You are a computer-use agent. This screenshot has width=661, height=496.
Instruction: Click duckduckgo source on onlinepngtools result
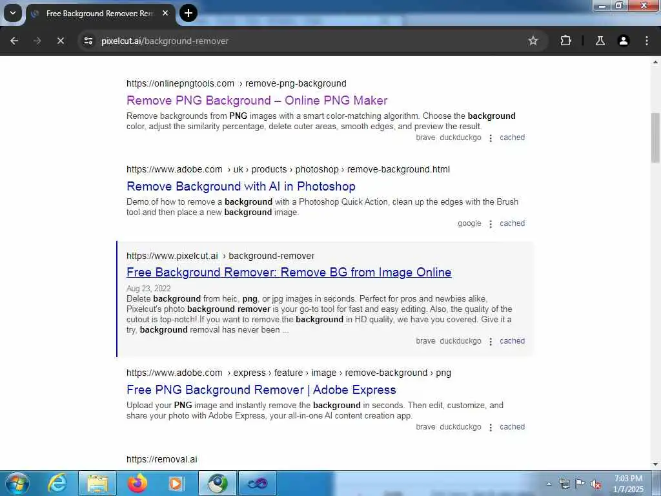pyautogui.click(x=460, y=138)
